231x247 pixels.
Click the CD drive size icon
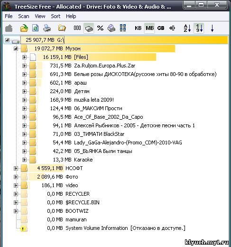coord(111,28)
